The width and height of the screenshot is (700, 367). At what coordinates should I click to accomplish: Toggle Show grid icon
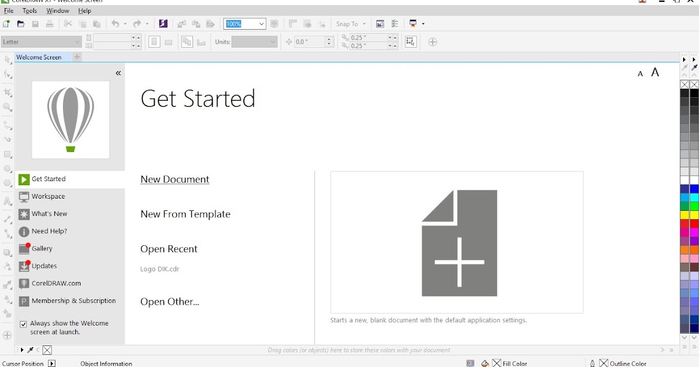[307, 24]
